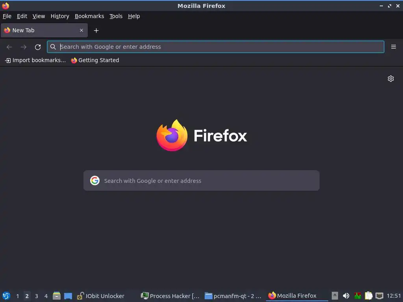
Task: Go back using the back arrow
Action: point(9,47)
